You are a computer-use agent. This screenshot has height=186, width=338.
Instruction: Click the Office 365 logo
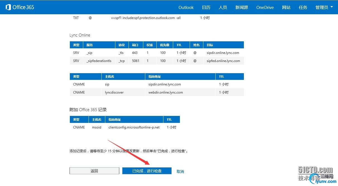[20, 7]
